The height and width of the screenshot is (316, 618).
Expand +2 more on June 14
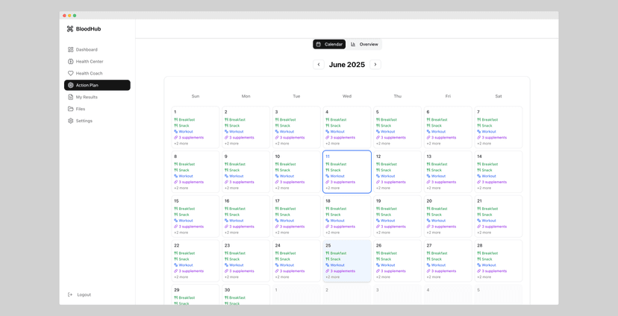point(484,188)
